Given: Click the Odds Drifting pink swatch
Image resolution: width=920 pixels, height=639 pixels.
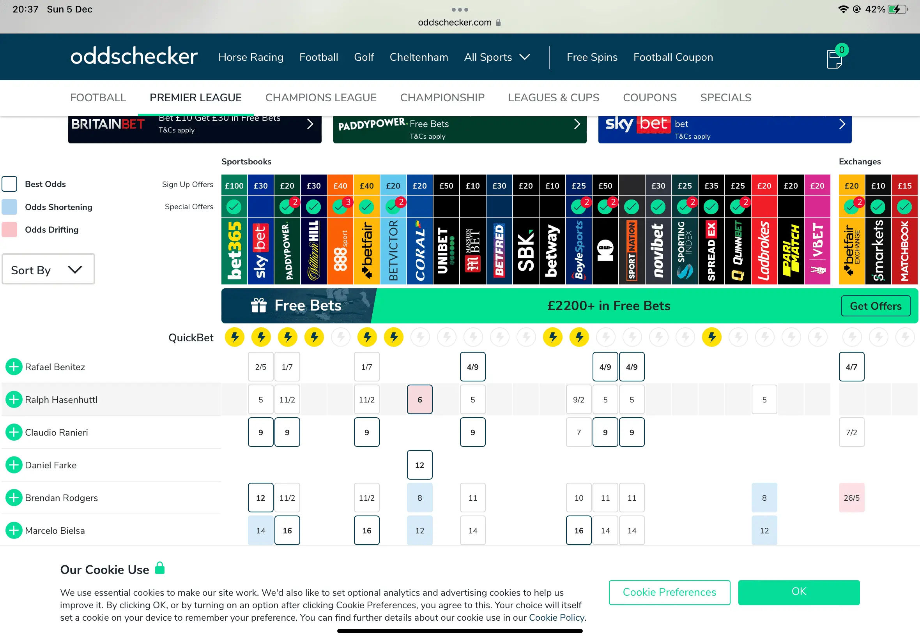Looking at the screenshot, I should coord(10,230).
